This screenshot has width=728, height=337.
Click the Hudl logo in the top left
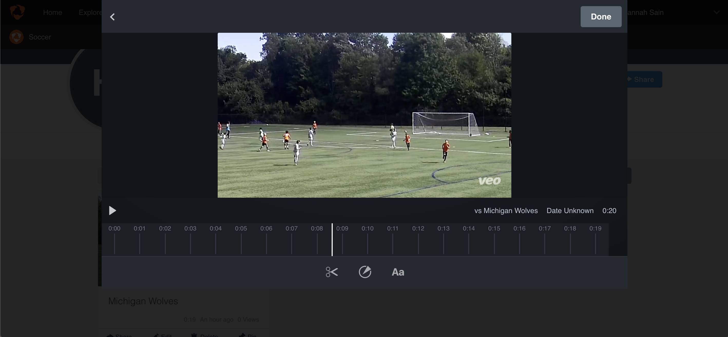(17, 12)
